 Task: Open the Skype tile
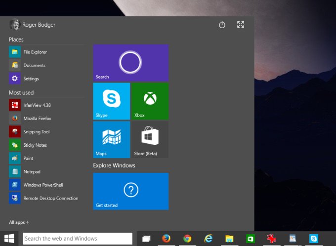point(111,101)
